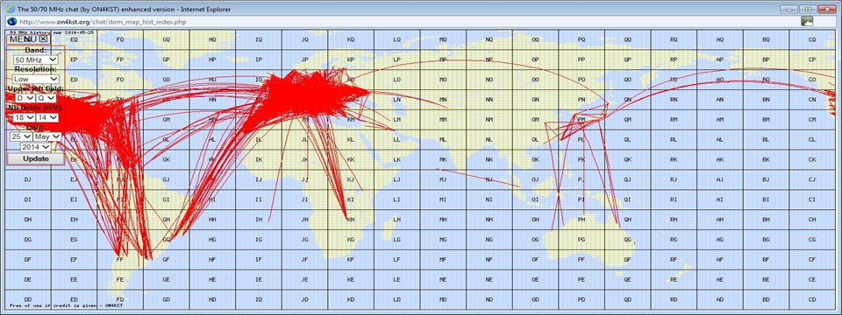The width and height of the screenshot is (842, 315).
Task: Open the upper left field D dropdown
Action: pyautogui.click(x=25, y=98)
